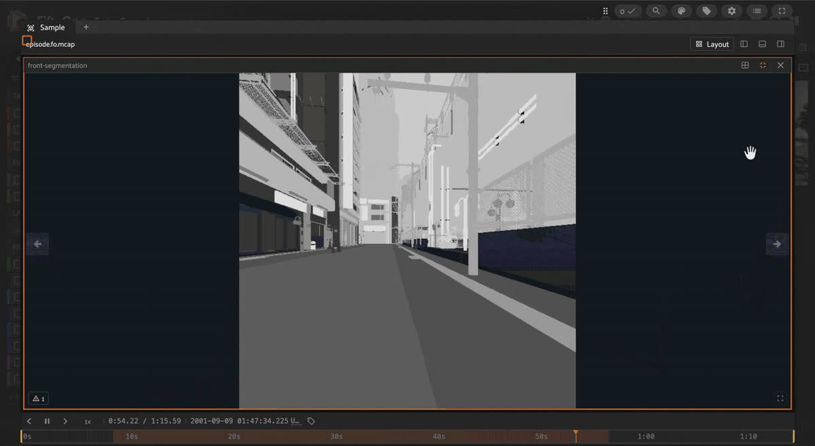Pause the playback
815x446 pixels.
(x=47, y=421)
